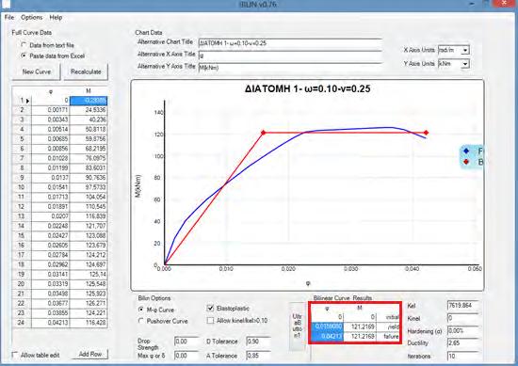
Task: Uncheck the Elastoplastic checkbox
Action: point(210,309)
